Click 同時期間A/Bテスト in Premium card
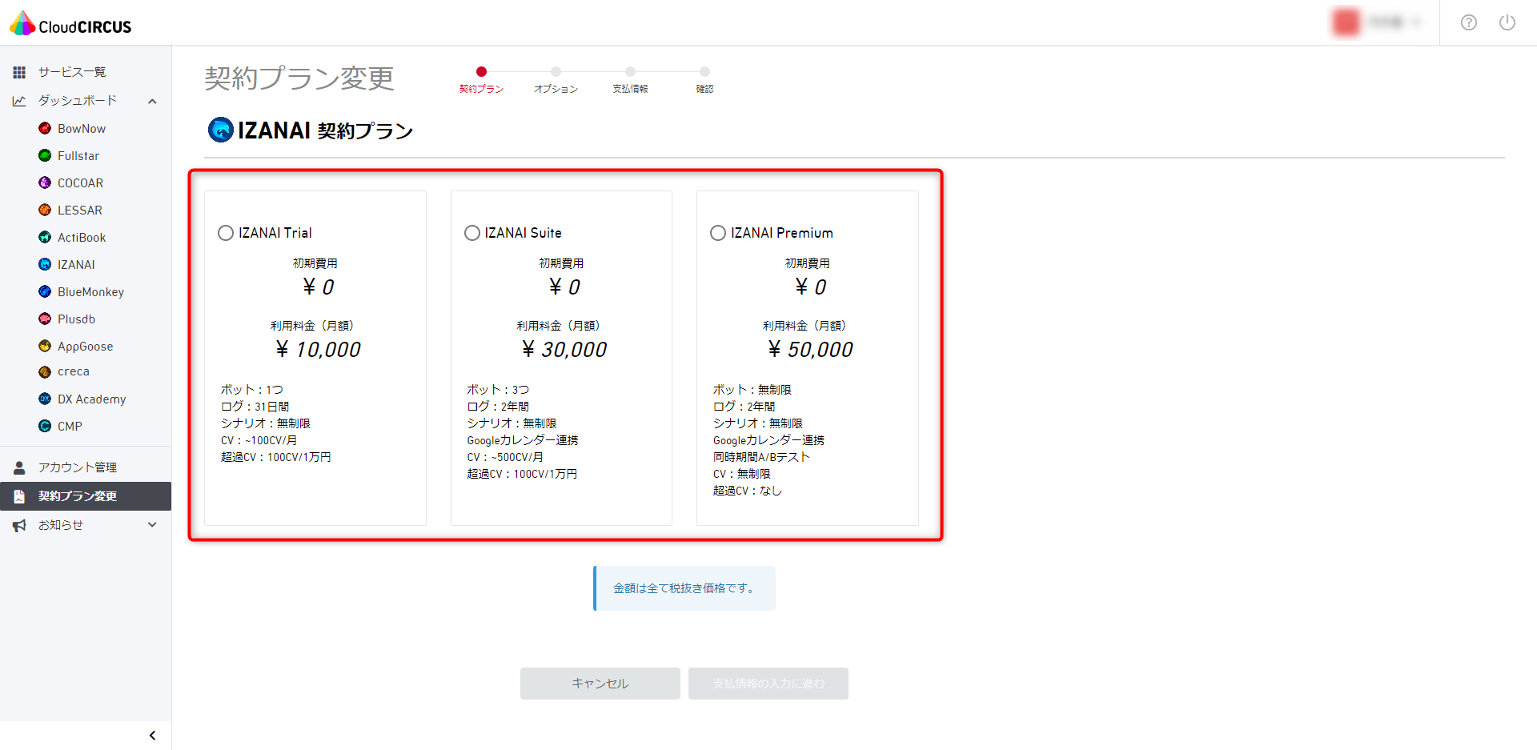This screenshot has width=1537, height=750. click(761, 457)
